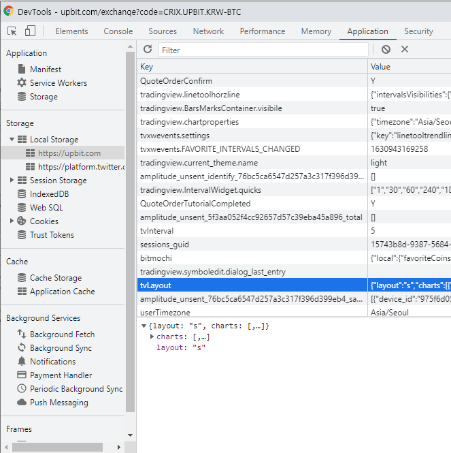
Task: Open the Manifest file icon
Action: tap(22, 69)
